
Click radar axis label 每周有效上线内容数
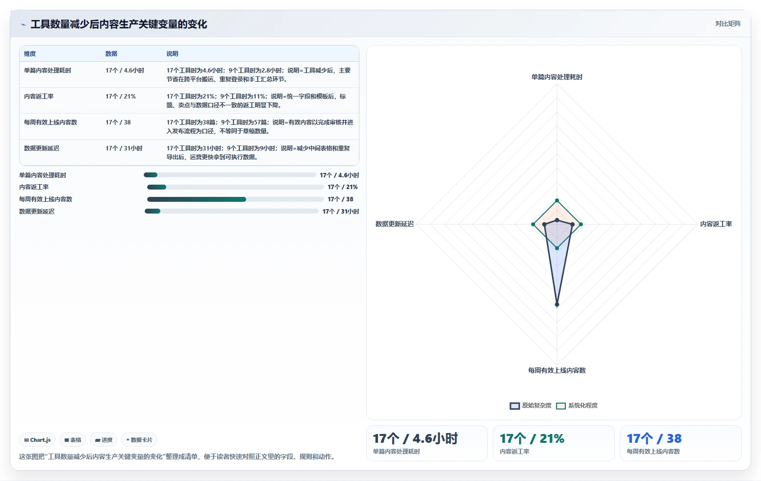click(x=557, y=370)
